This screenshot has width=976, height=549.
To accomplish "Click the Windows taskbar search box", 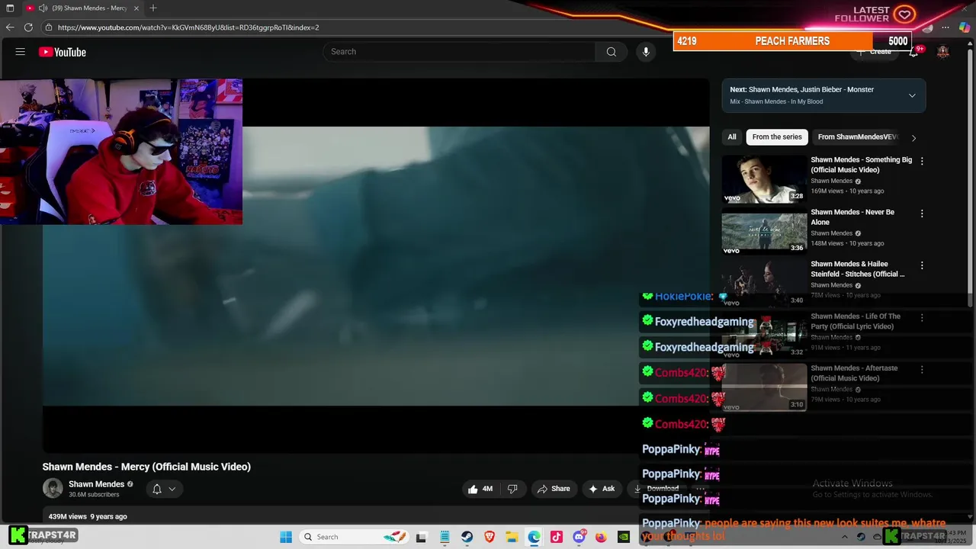I will click(x=352, y=537).
